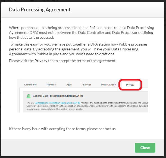Open the Apps tab
166x158 pixels.
point(69,85)
